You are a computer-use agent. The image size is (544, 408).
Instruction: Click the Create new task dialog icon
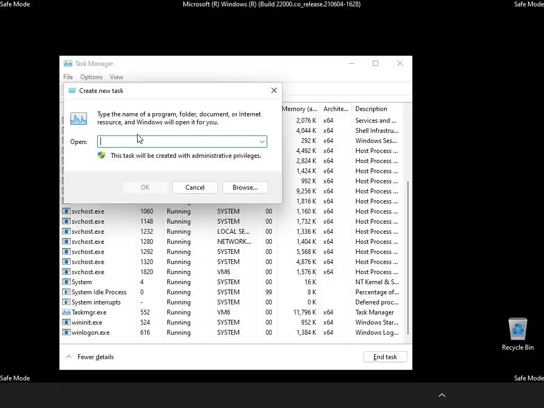tap(72, 90)
